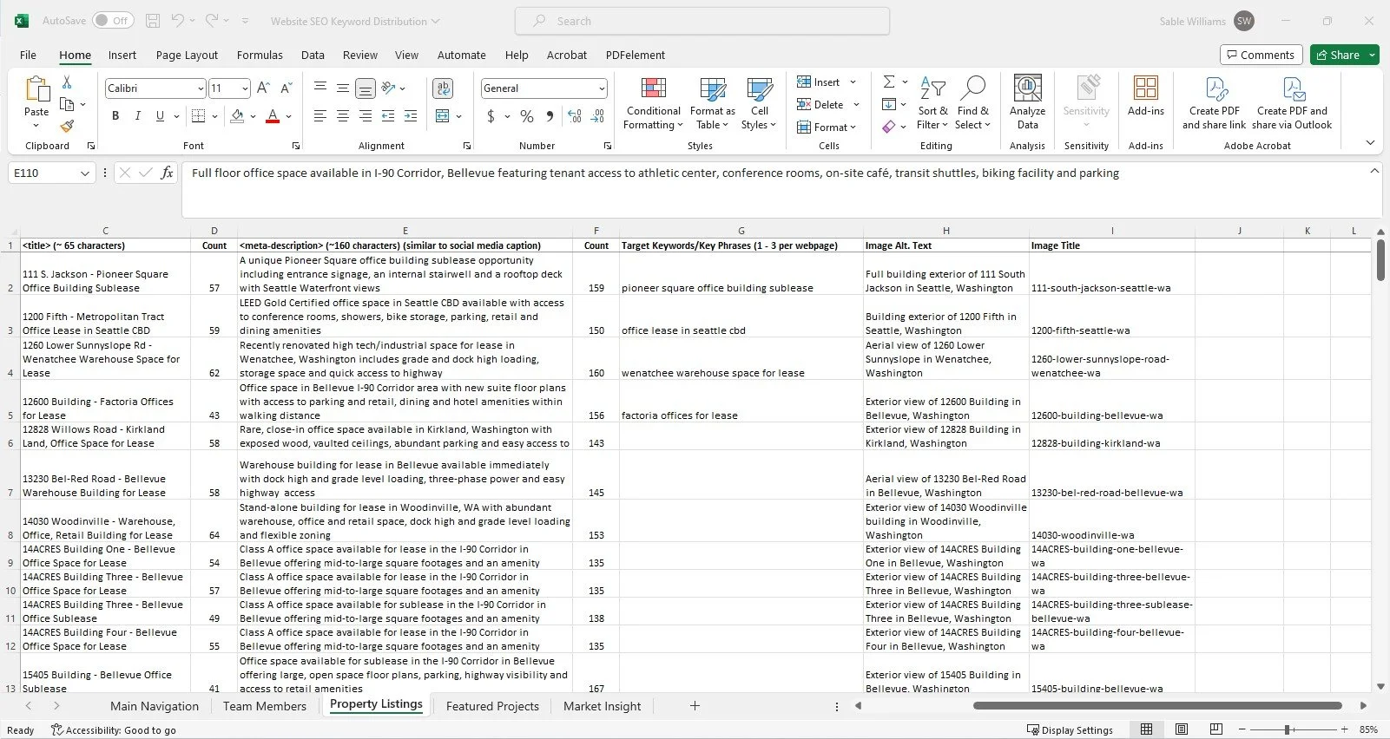Viewport: 1390px width, 739px height.
Task: Open Font Color dropdown arrow
Action: click(x=288, y=116)
